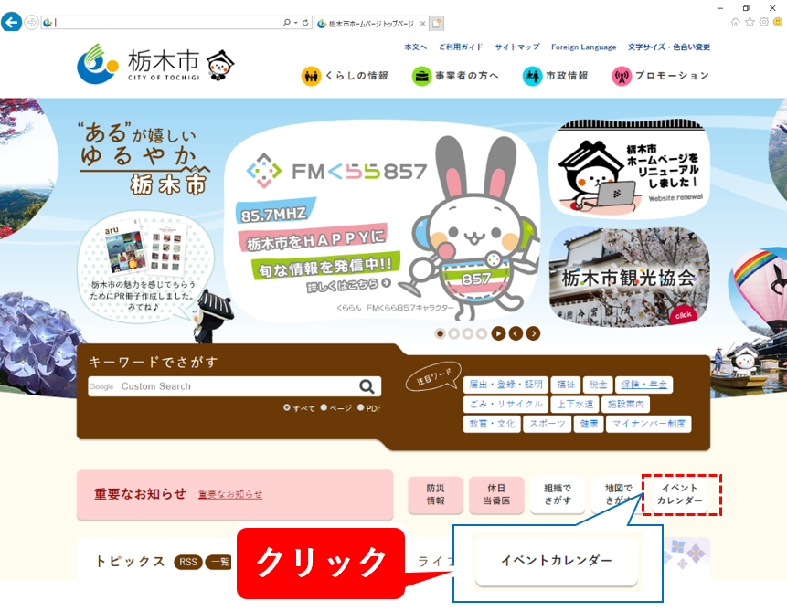The height and width of the screenshot is (611, 787).
Task: Open the underlined 重要なお知らせ link
Action: tap(230, 495)
